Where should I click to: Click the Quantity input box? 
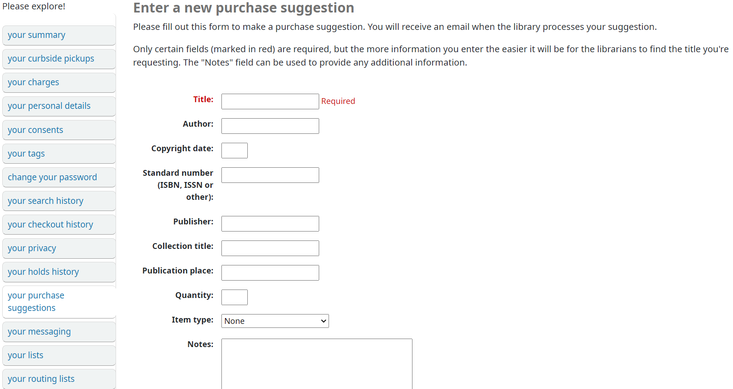234,297
